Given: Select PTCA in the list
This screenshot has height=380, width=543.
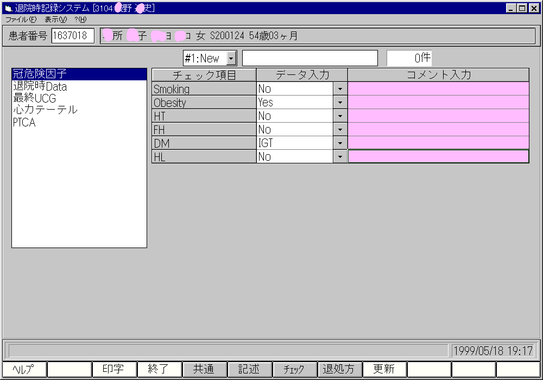Looking at the screenshot, I should click(24, 123).
